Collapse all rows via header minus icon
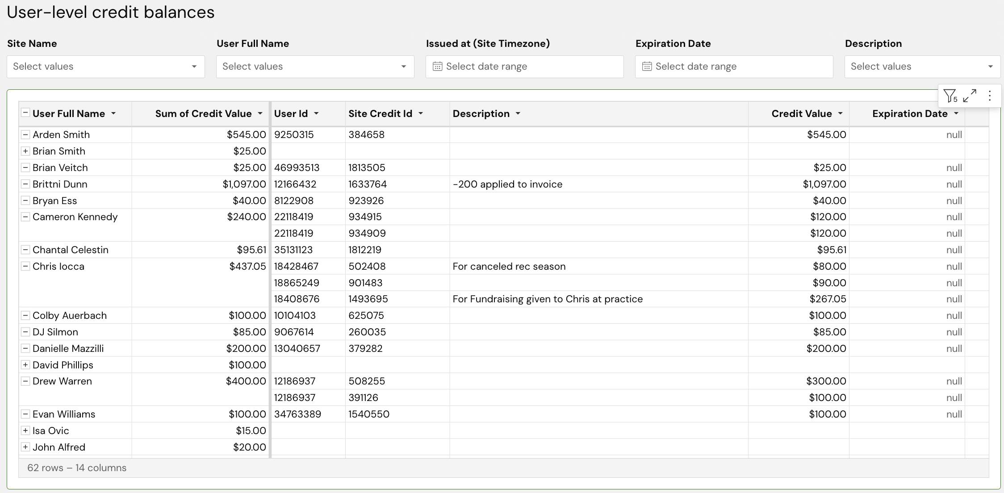Image resolution: width=1004 pixels, height=493 pixels. pos(25,113)
